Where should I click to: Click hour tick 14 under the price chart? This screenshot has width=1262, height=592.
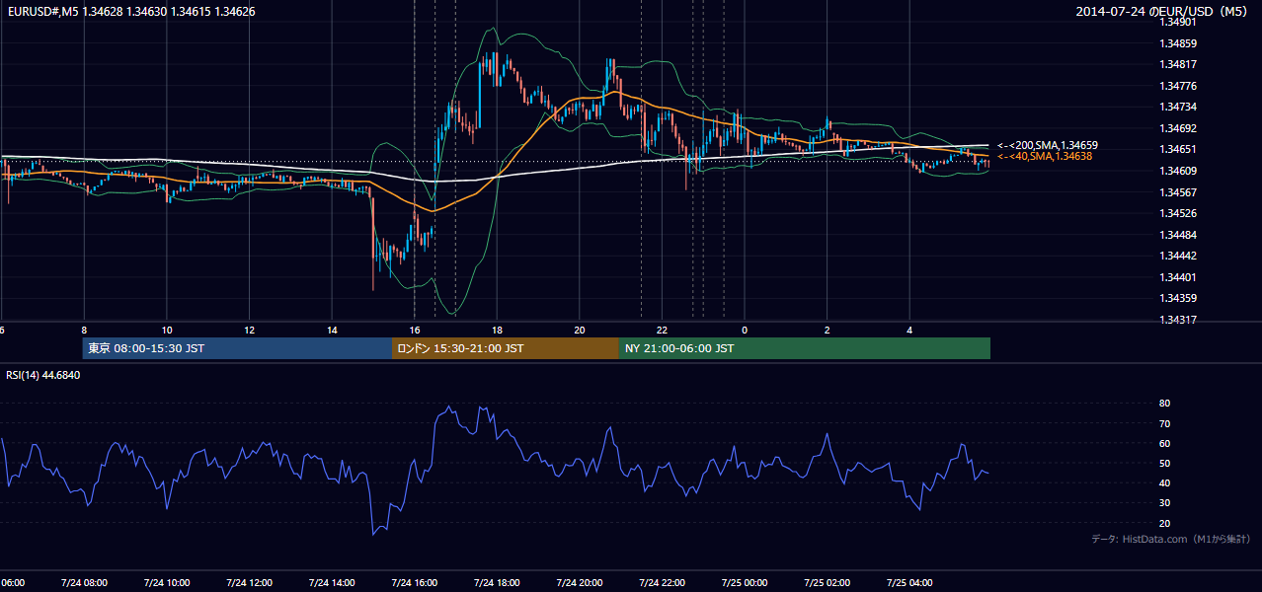tap(332, 330)
